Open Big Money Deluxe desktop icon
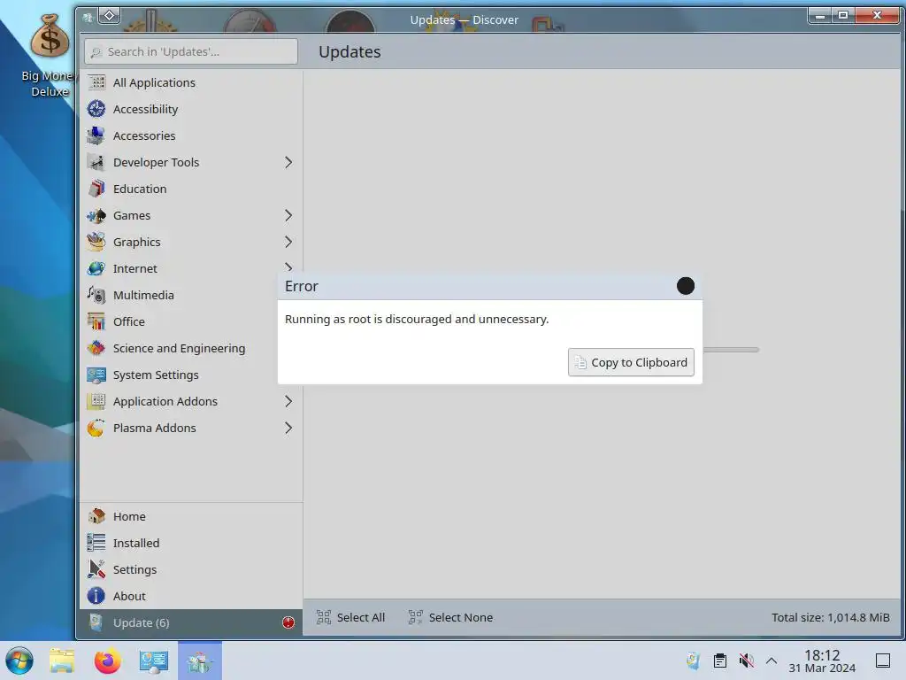Image resolution: width=906 pixels, height=680 pixels. coord(50,56)
